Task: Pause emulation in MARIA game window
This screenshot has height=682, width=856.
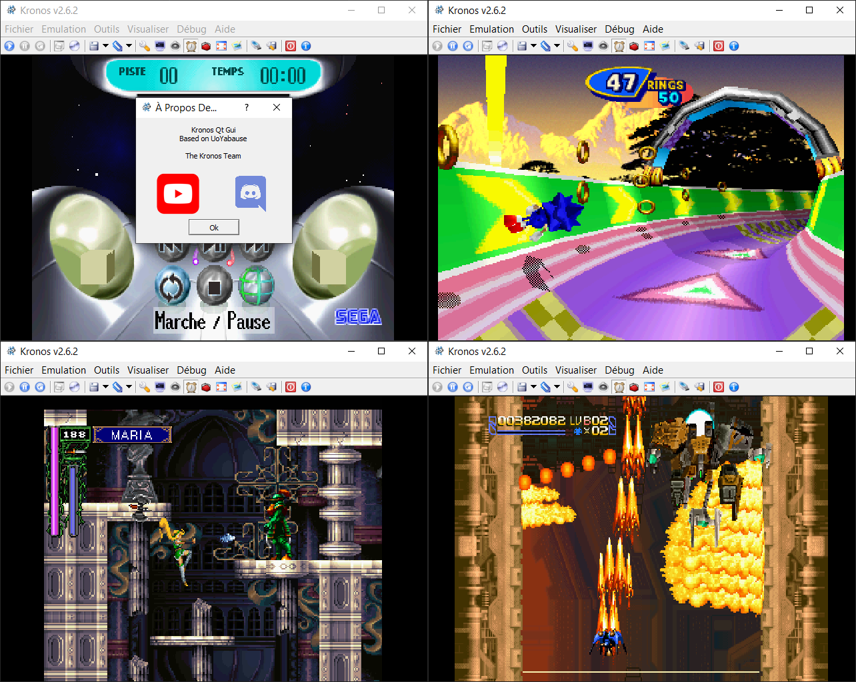Action: tap(25, 387)
